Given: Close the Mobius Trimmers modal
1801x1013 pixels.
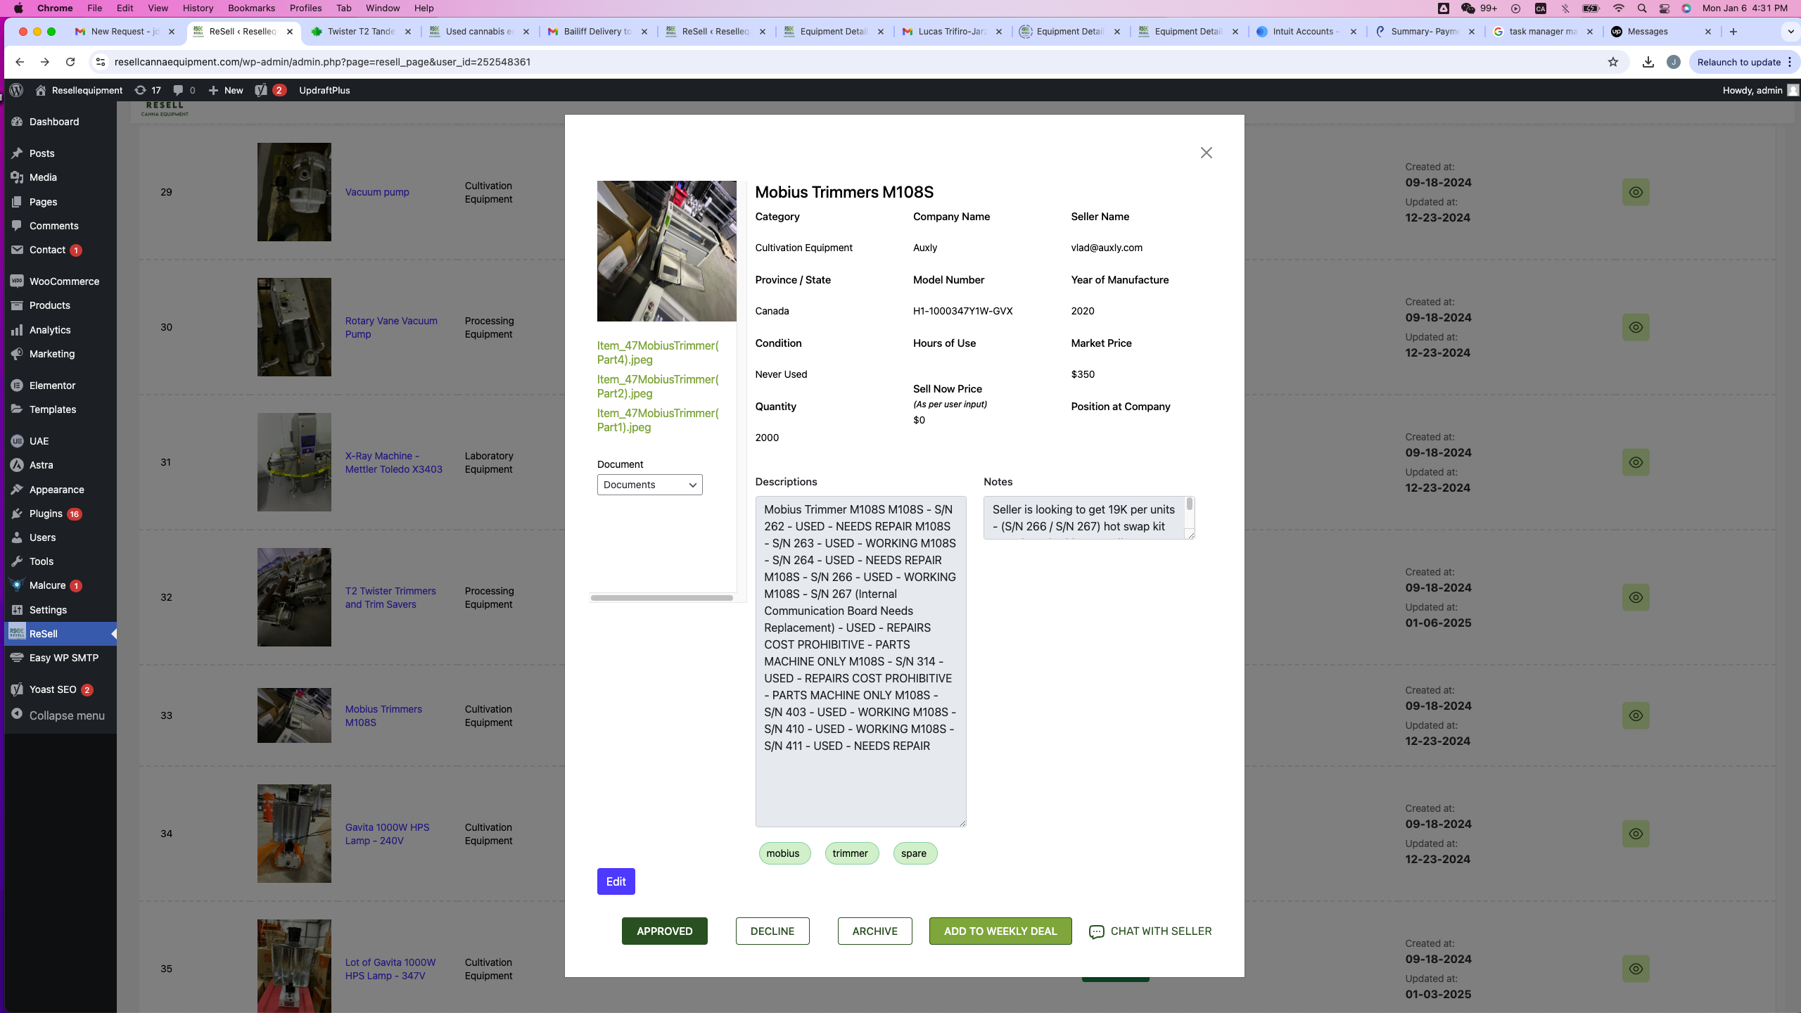Looking at the screenshot, I should pyautogui.click(x=1206, y=153).
